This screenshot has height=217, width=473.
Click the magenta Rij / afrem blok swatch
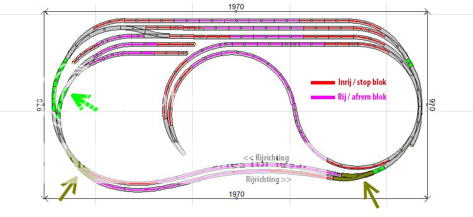click(x=323, y=98)
